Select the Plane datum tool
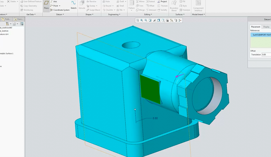 (46, 5)
